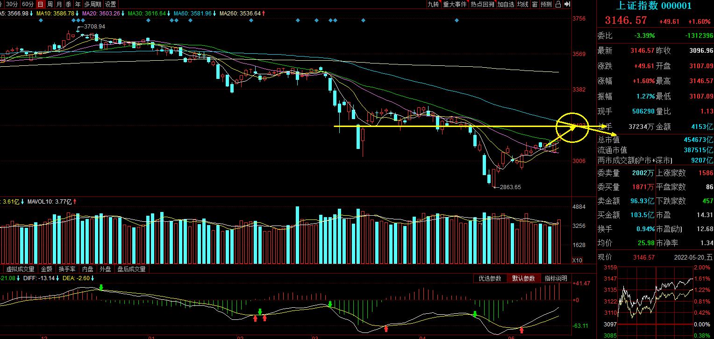The height and width of the screenshot is (339, 714).
Task: Click the MA20: 3603.26 indicator label
Action: pyautogui.click(x=101, y=13)
